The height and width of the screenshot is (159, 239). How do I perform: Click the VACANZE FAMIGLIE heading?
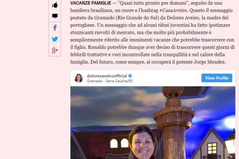click(91, 3)
